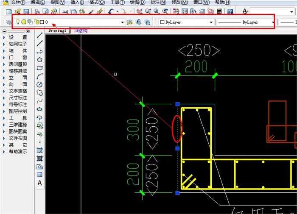Expand the 图层控制 panel section

click(x=18, y=111)
